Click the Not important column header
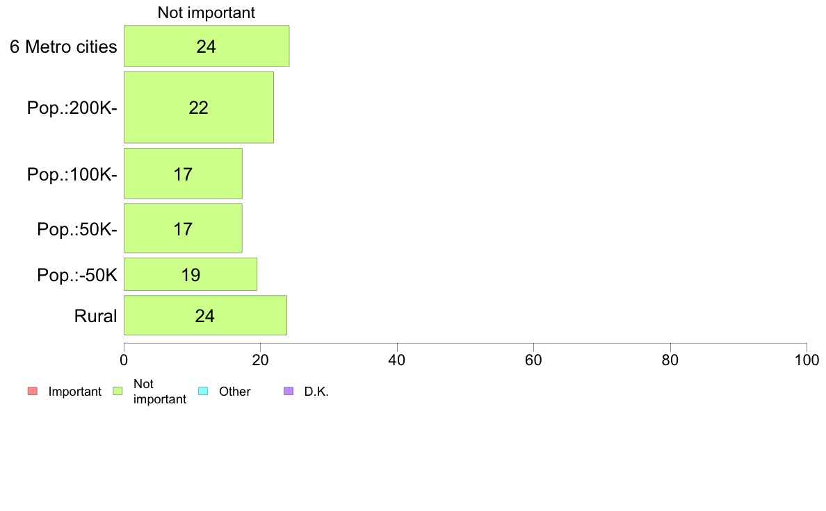 click(206, 12)
